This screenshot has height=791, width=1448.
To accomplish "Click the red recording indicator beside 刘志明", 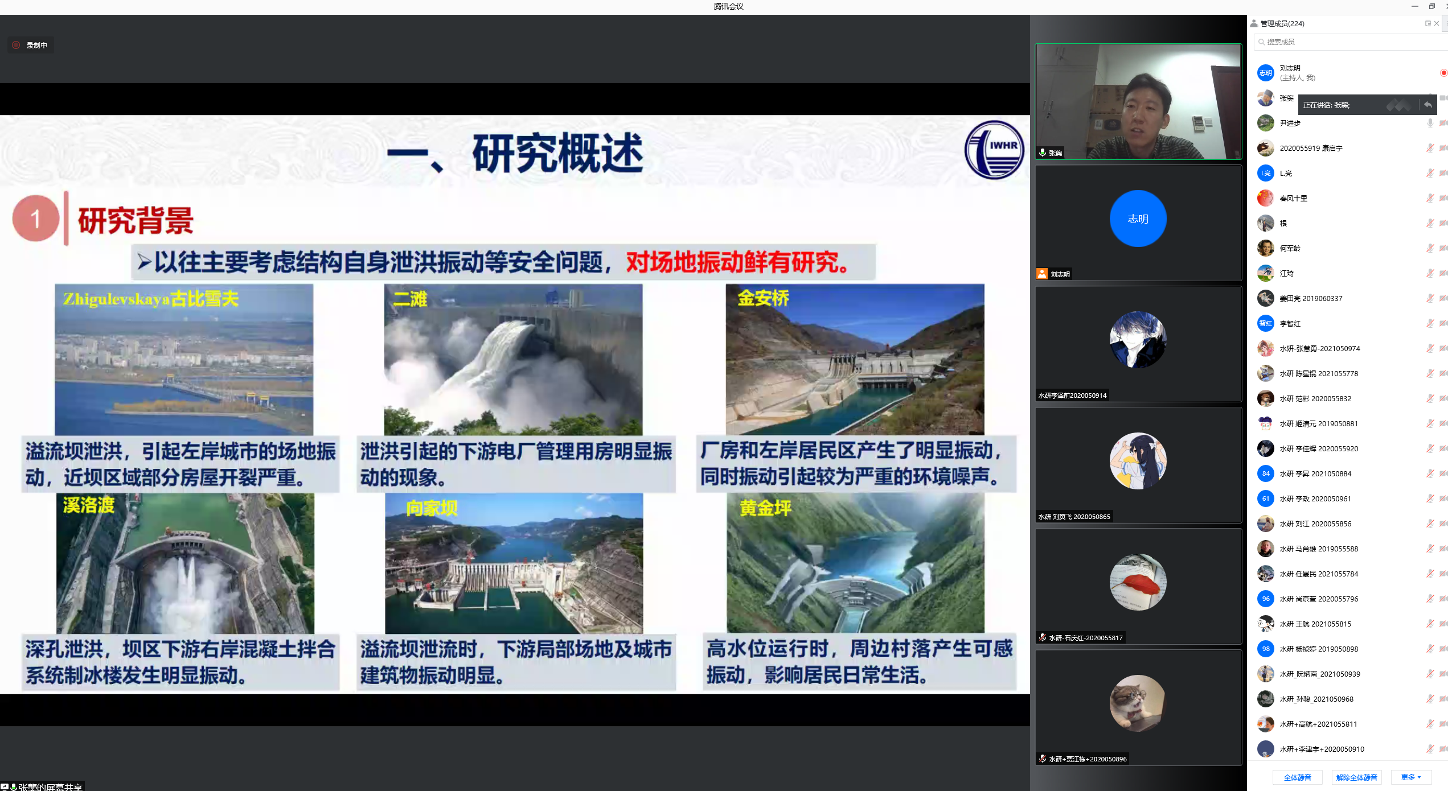I will click(x=1443, y=73).
